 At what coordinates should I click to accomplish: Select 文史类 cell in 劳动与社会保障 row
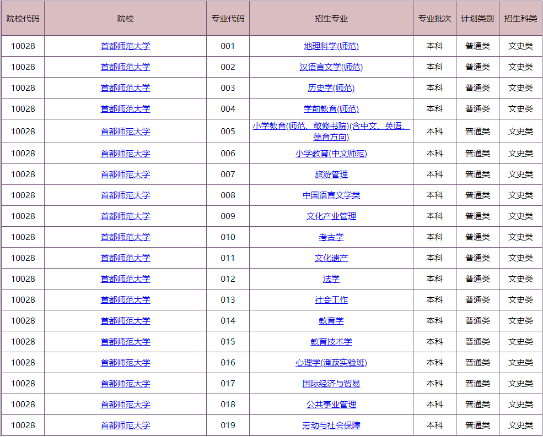click(x=520, y=425)
